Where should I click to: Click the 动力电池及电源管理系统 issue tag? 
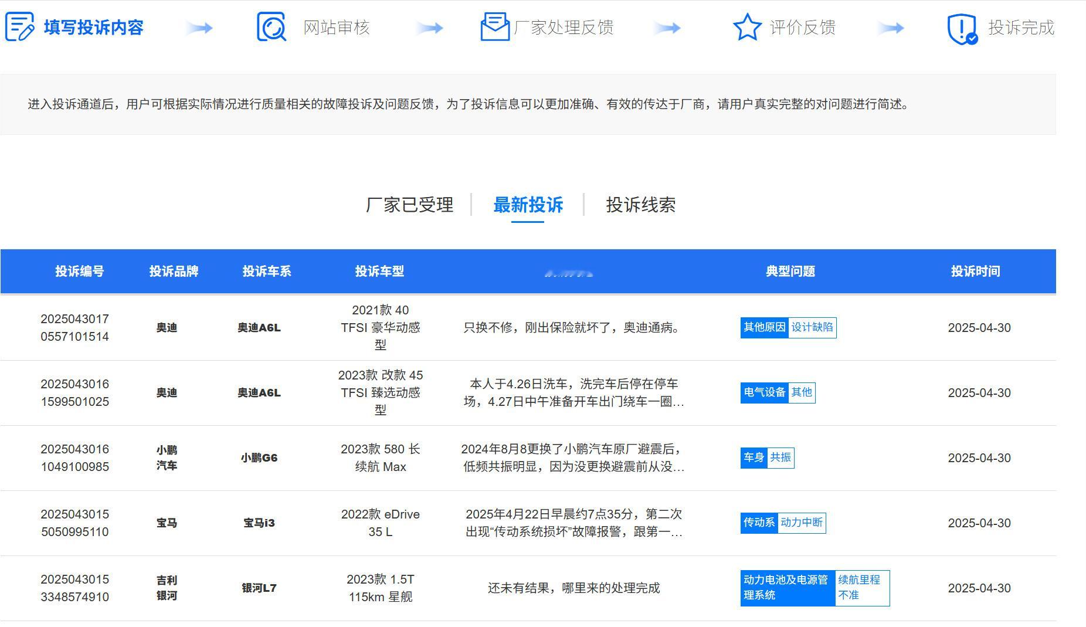pyautogui.click(x=788, y=588)
